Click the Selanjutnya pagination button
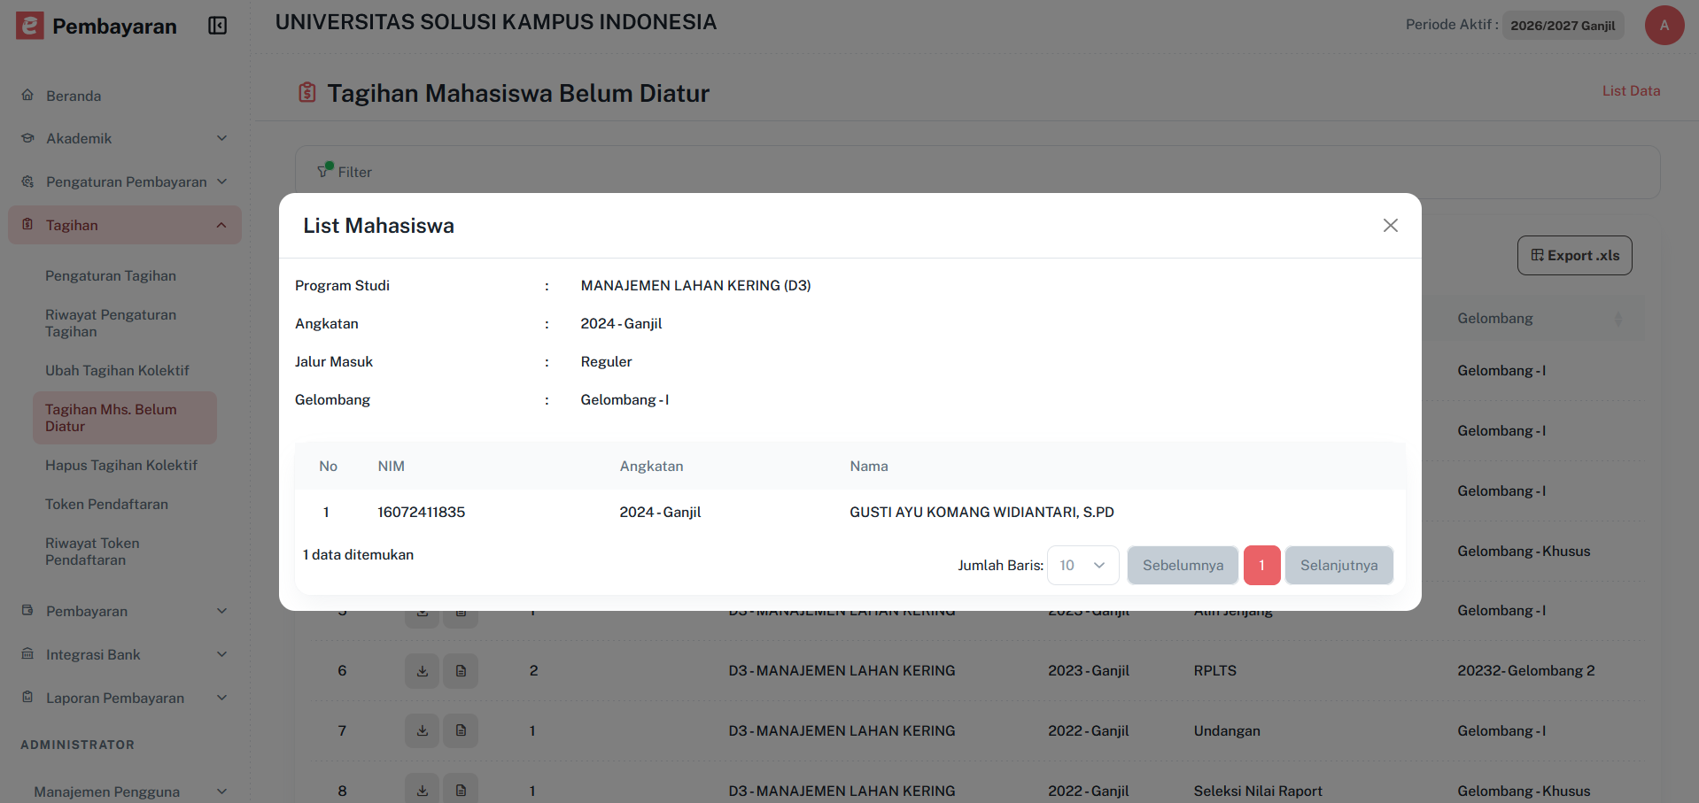1699x803 pixels. pyautogui.click(x=1338, y=565)
